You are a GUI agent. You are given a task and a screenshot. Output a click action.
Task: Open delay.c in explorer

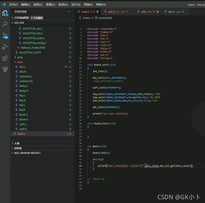point(42,86)
